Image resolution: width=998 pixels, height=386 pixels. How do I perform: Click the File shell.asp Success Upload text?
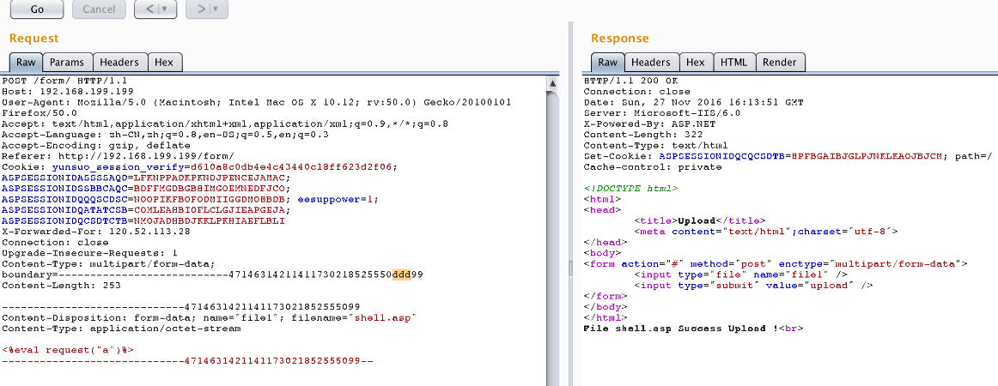point(693,329)
